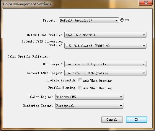The image size is (155, 131).
Task: Close the Color Management Settings dialog
Action: click(146, 3)
